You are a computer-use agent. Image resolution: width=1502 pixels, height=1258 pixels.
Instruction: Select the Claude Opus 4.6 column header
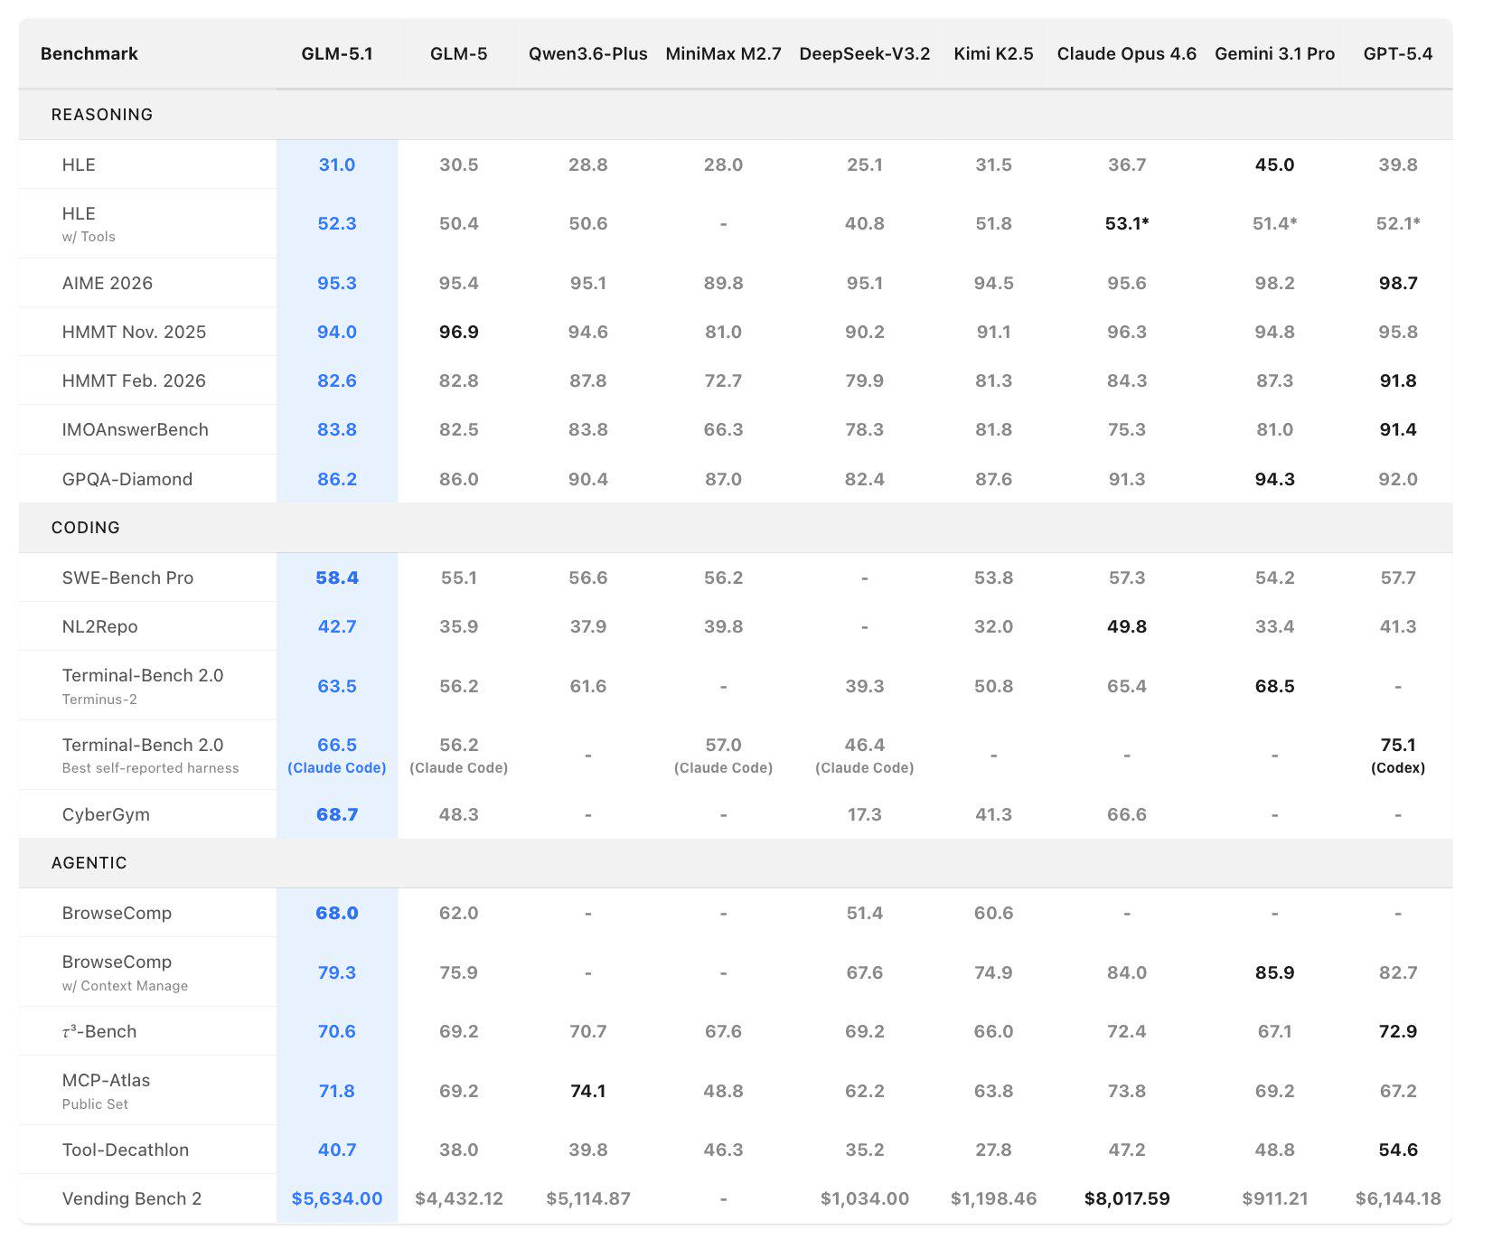click(x=1126, y=53)
